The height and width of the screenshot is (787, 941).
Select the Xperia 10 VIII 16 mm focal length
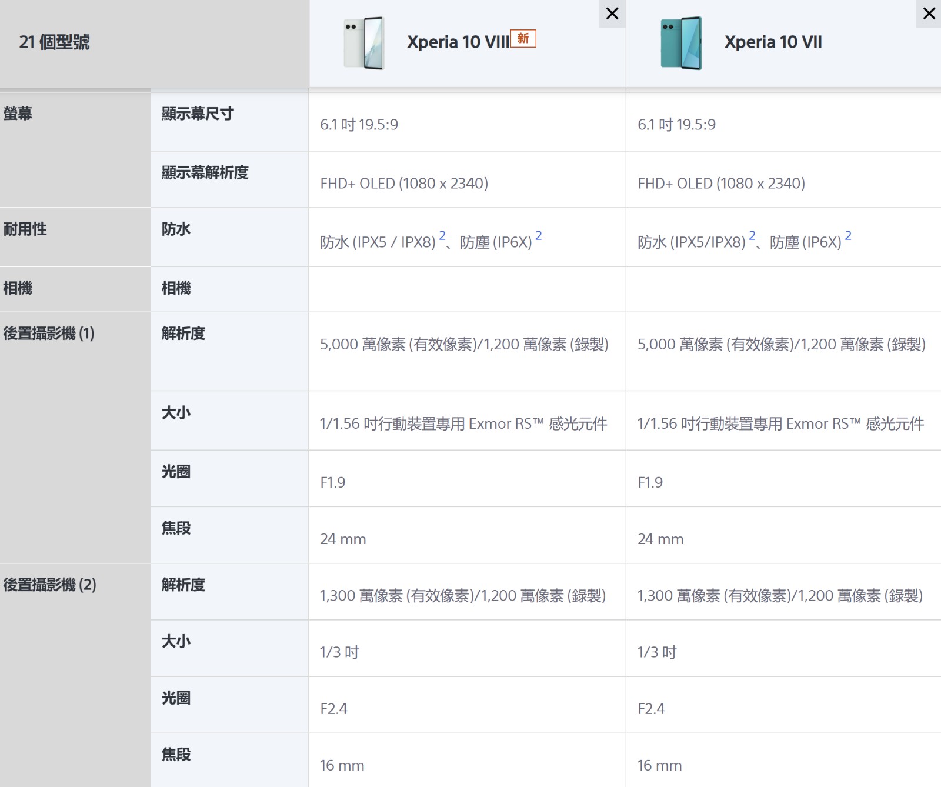tap(342, 765)
